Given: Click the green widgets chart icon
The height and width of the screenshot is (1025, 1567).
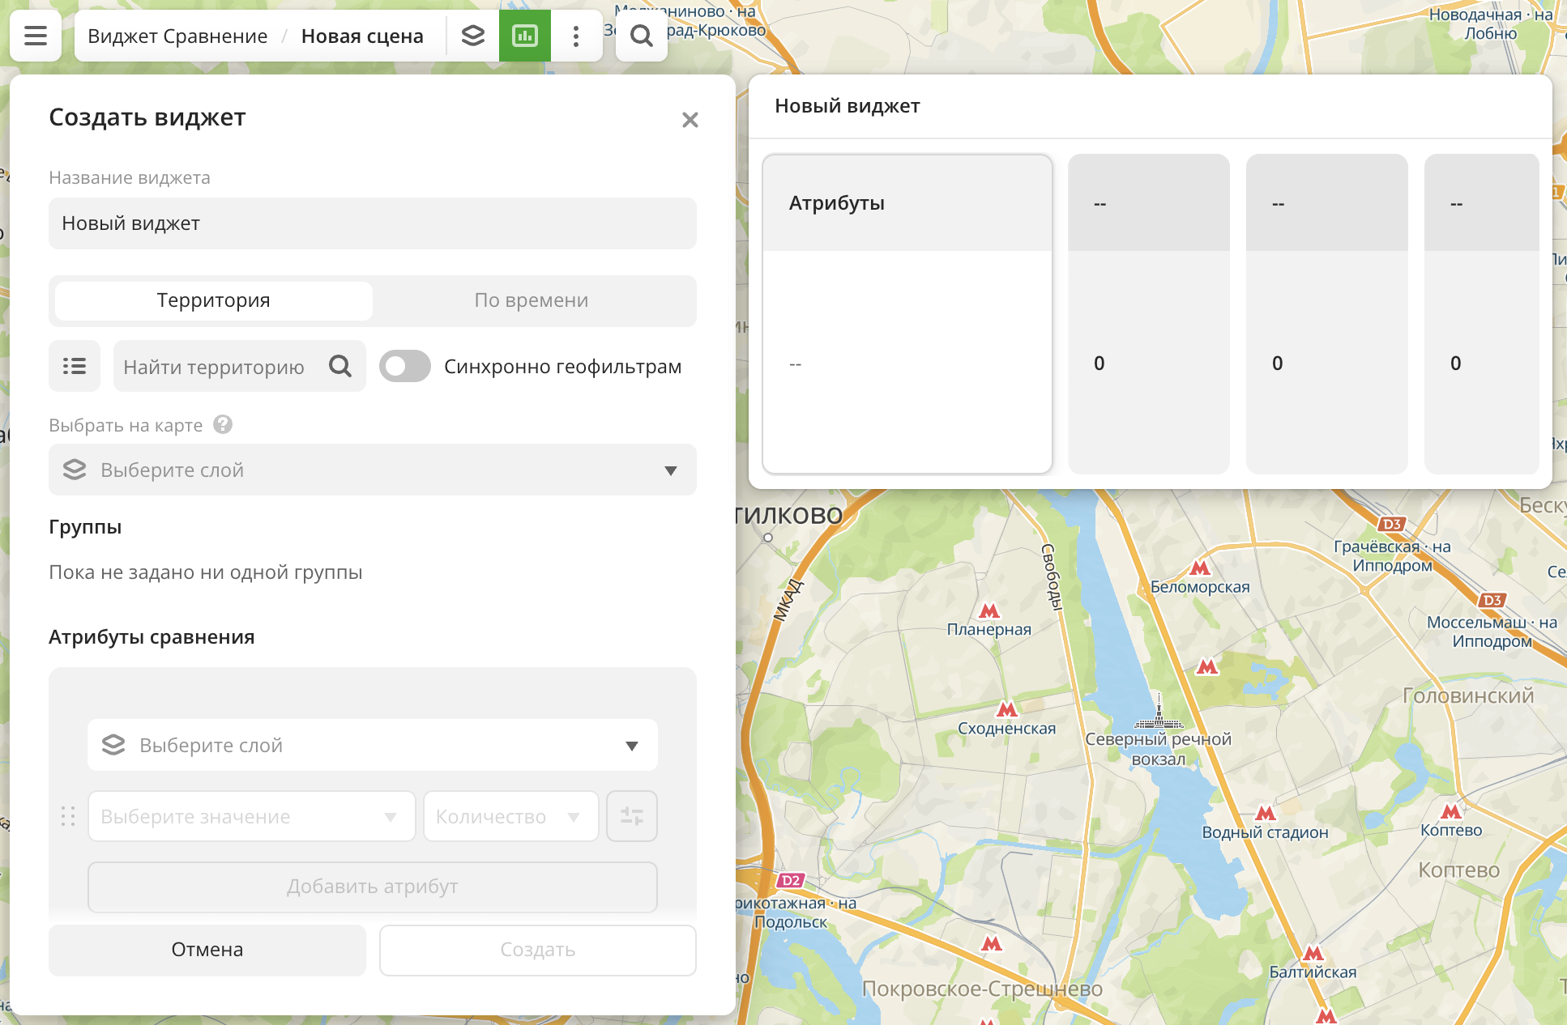Looking at the screenshot, I should 525,36.
